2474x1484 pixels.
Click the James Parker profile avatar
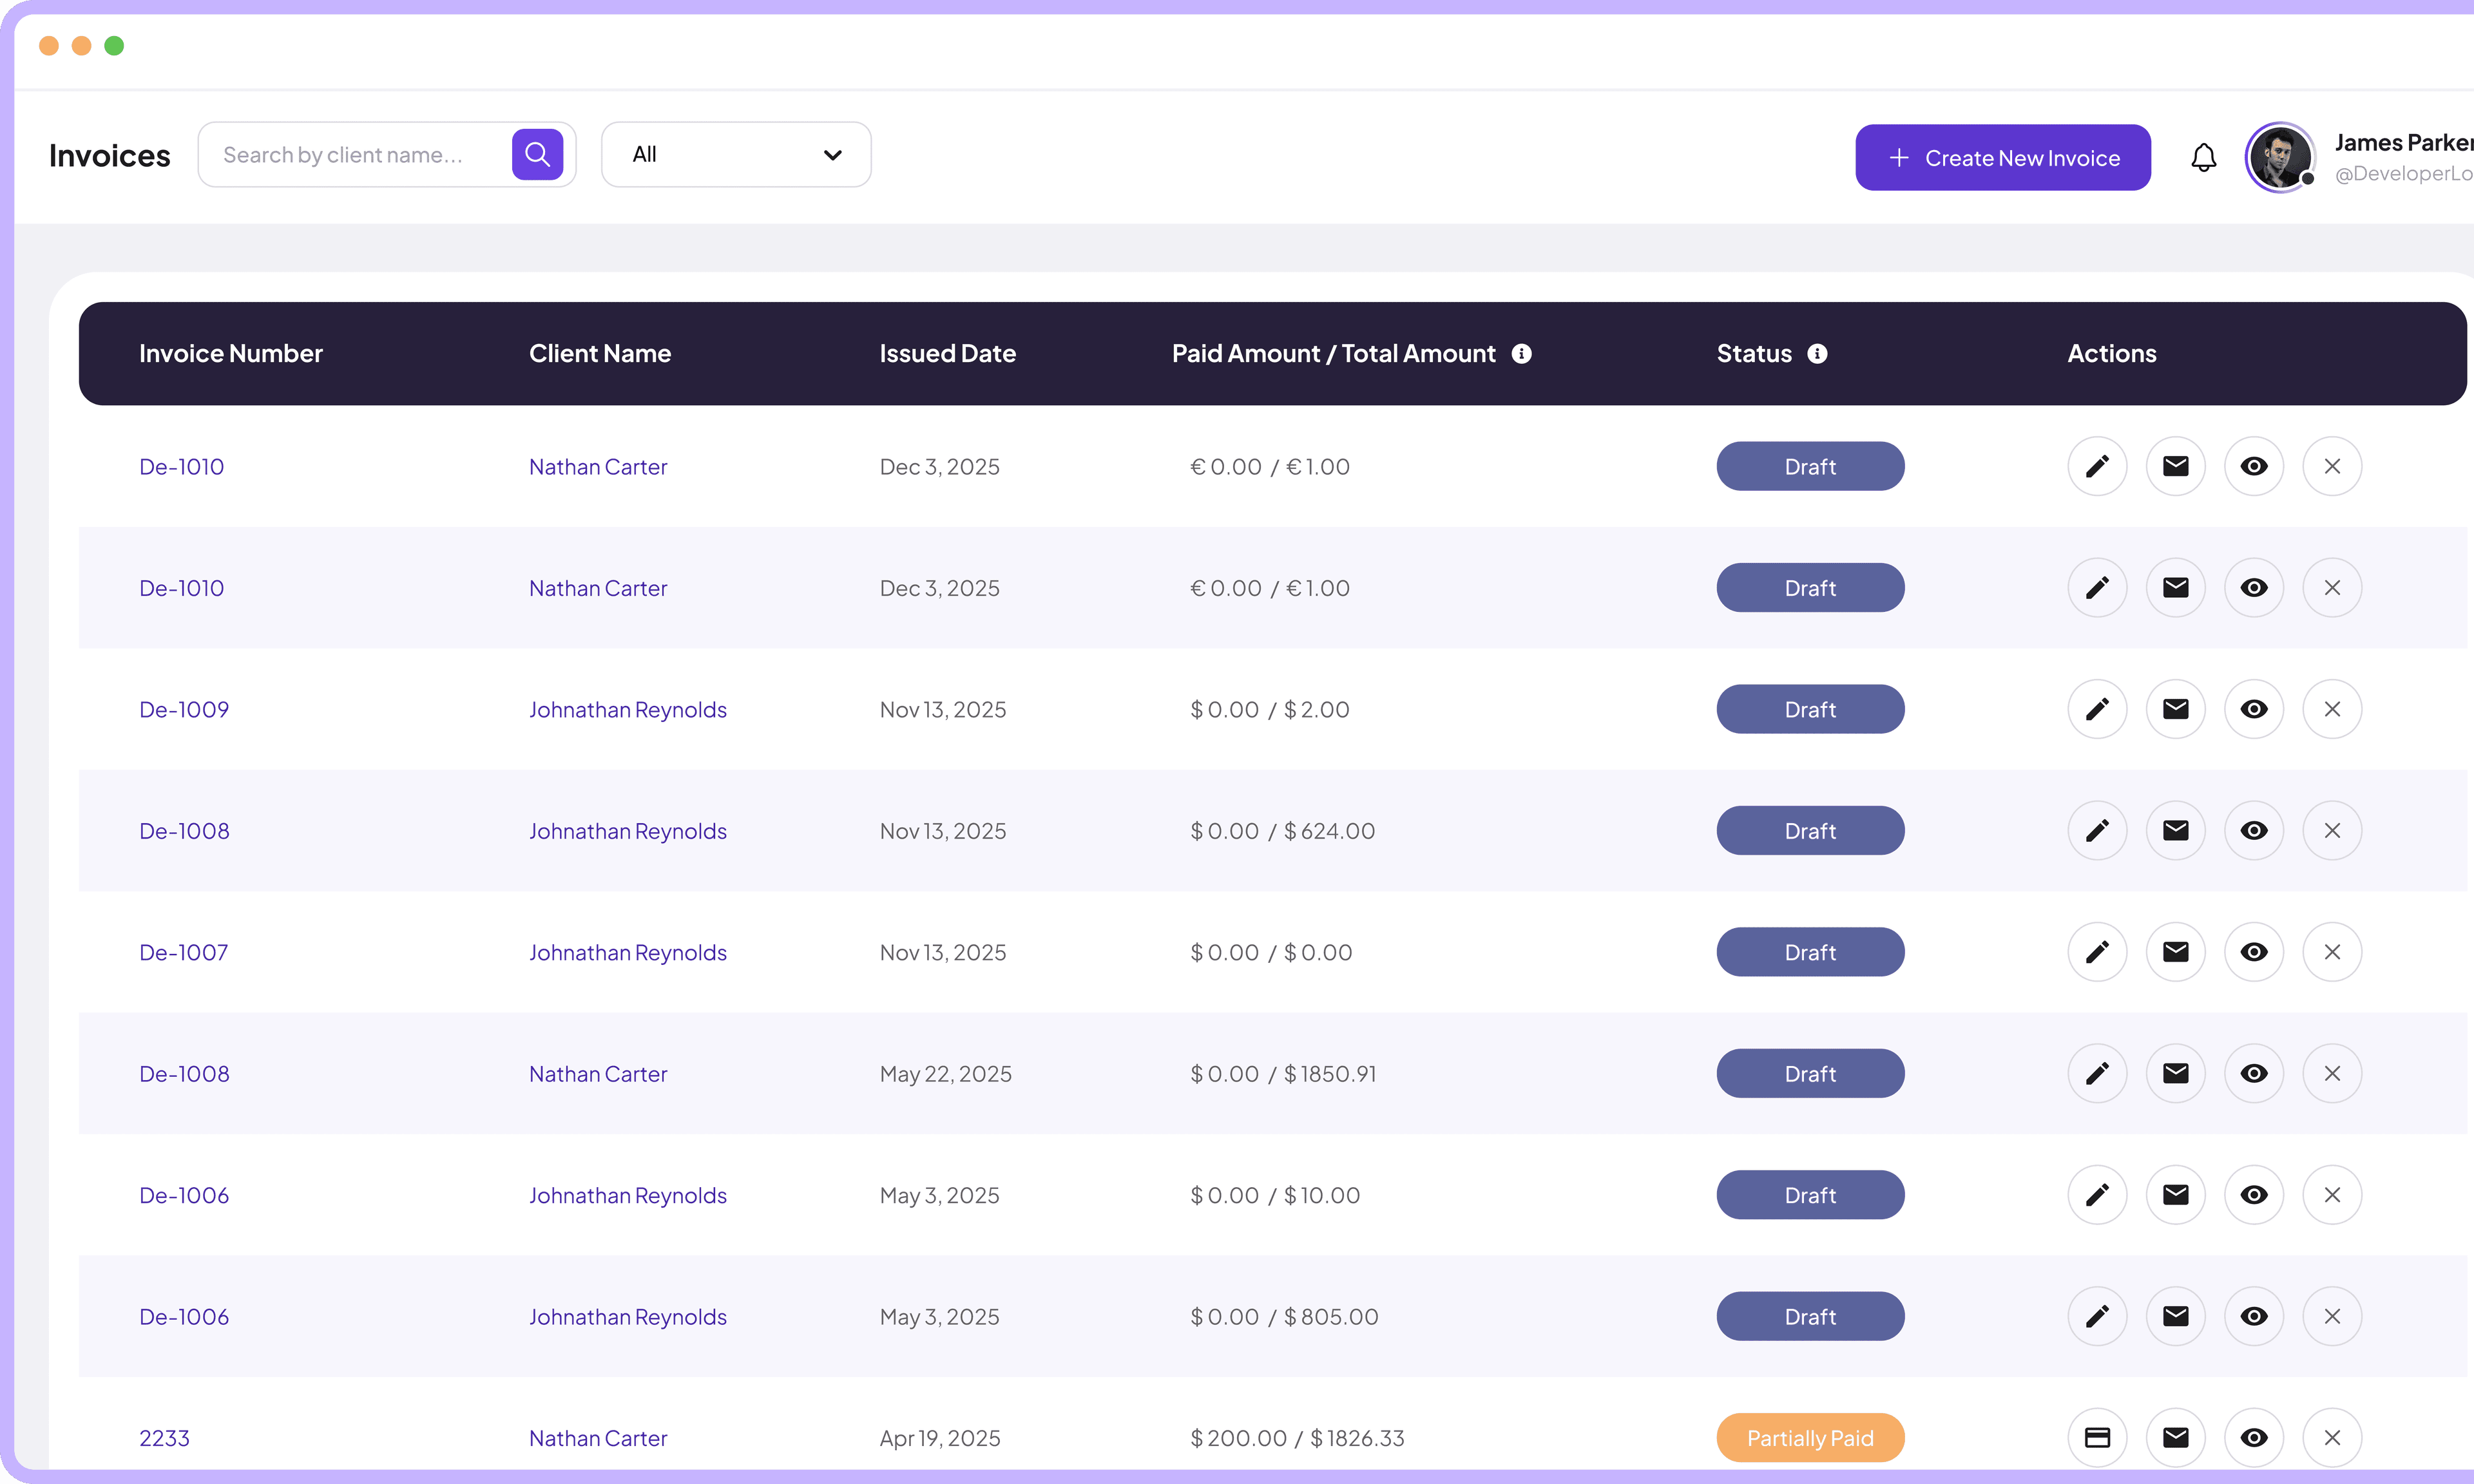pyautogui.click(x=2280, y=156)
